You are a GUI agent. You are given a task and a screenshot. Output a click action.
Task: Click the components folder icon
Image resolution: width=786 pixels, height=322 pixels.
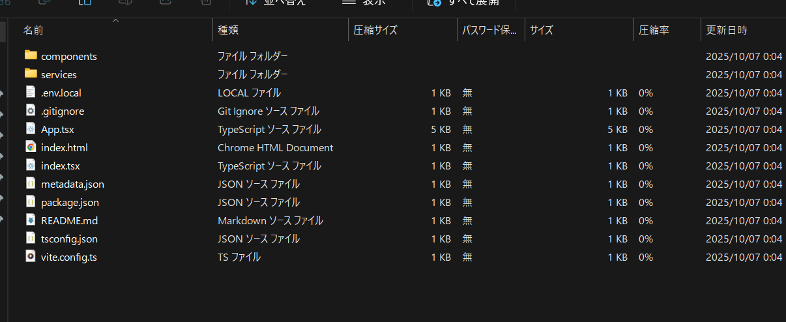click(31, 55)
